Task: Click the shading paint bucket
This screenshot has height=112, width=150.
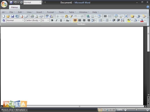Action: click(x=135, y=20)
